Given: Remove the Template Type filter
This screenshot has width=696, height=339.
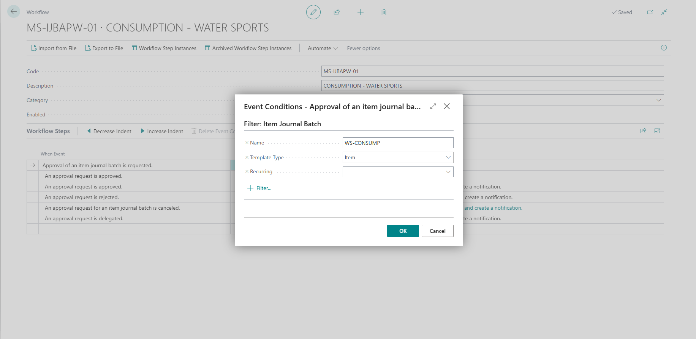Looking at the screenshot, I should [x=247, y=157].
